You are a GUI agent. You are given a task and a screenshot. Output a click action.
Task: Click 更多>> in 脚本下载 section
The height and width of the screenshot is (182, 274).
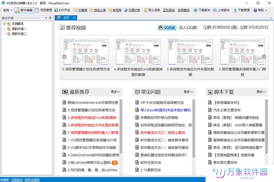[x=261, y=92]
